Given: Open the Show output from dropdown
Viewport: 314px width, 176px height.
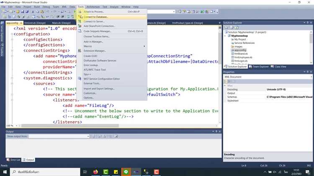Looking at the screenshot, I should (x=59, y=136).
